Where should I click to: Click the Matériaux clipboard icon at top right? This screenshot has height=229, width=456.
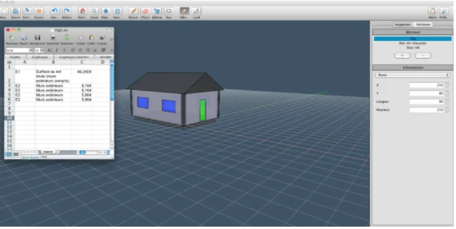(x=432, y=11)
